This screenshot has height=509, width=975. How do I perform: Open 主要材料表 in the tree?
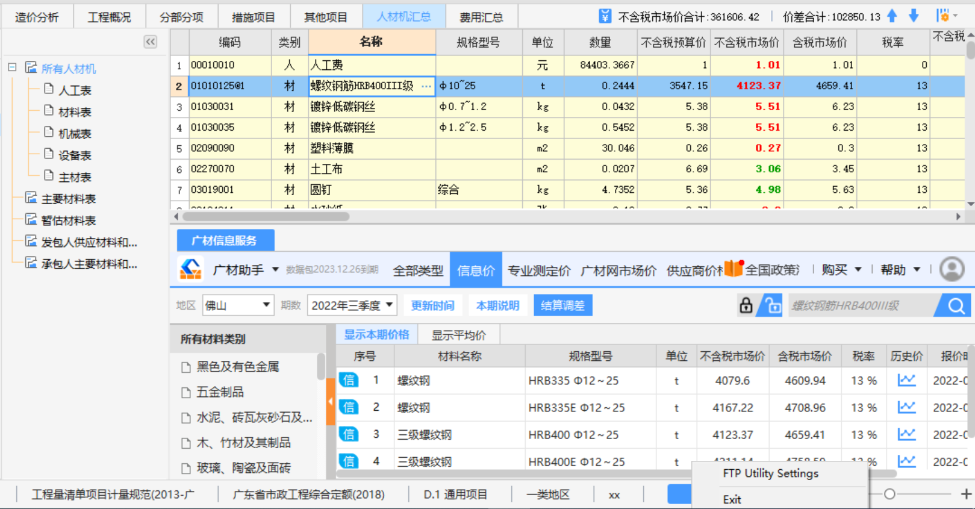pyautogui.click(x=68, y=199)
